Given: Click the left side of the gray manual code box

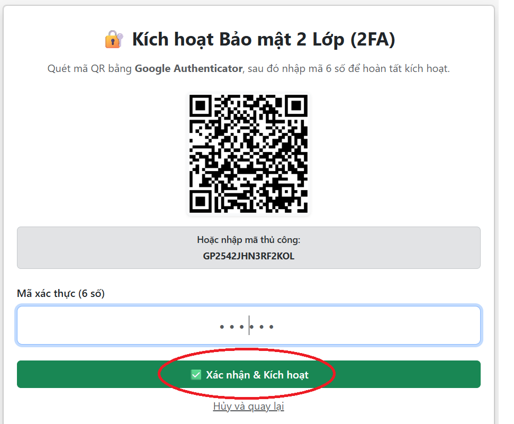Looking at the screenshot, I should point(64,248).
